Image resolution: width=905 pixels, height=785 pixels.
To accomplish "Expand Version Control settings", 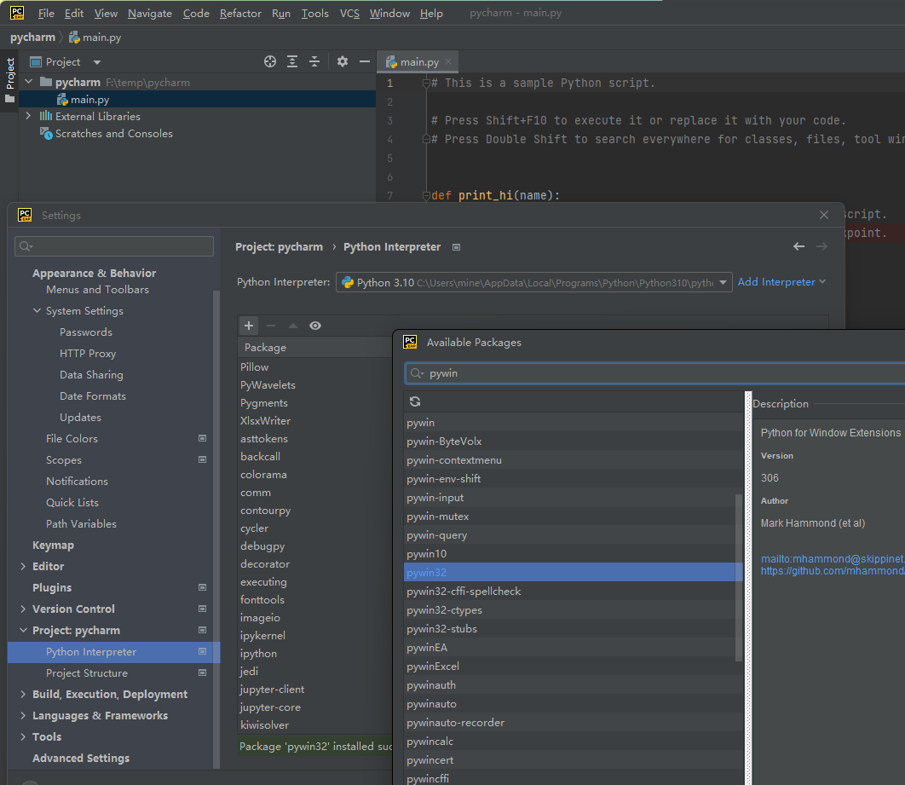I will (x=23, y=609).
